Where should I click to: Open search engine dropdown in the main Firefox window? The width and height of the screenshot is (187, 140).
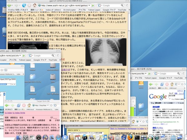tap(102, 6)
